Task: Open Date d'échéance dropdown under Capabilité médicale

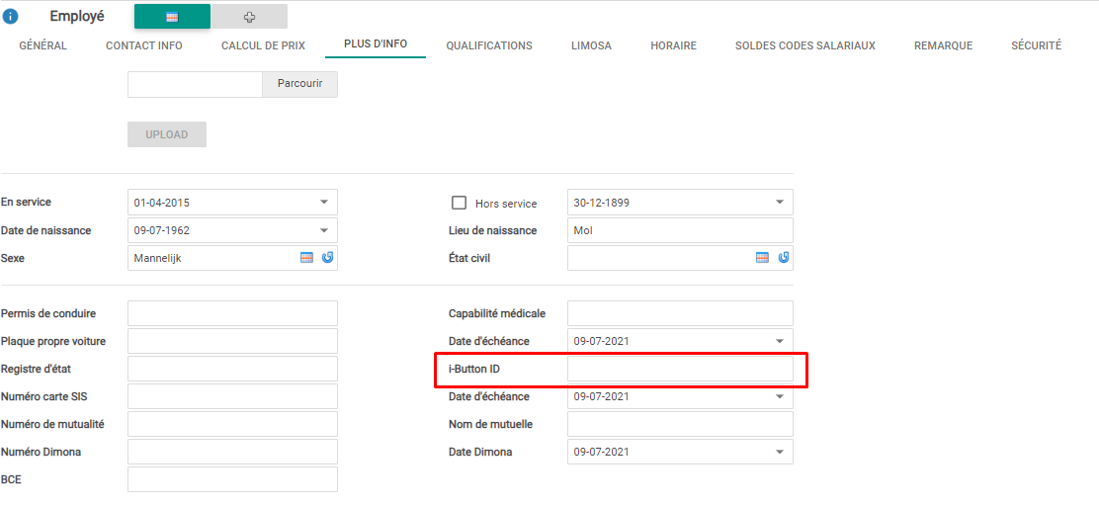Action: coord(780,341)
